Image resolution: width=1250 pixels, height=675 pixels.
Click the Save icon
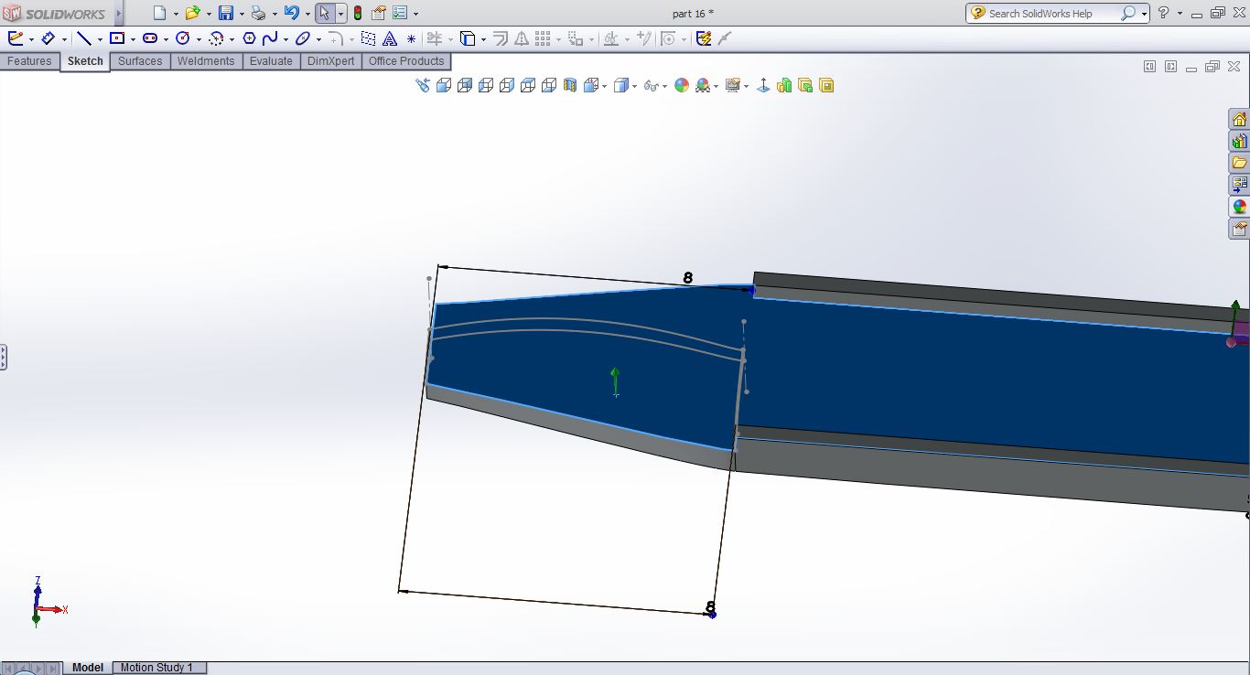(225, 13)
